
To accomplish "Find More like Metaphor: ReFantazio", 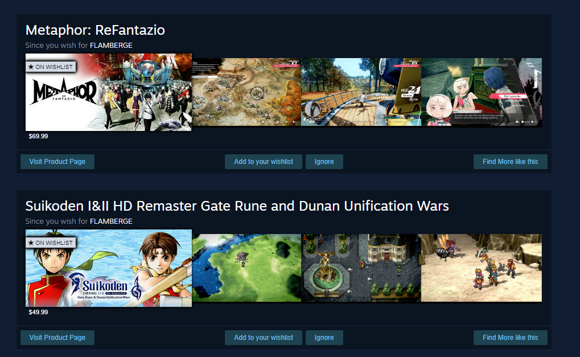I will tap(511, 162).
